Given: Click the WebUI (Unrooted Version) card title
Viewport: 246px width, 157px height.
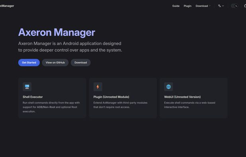Looking at the screenshot, I should pos(182,97).
